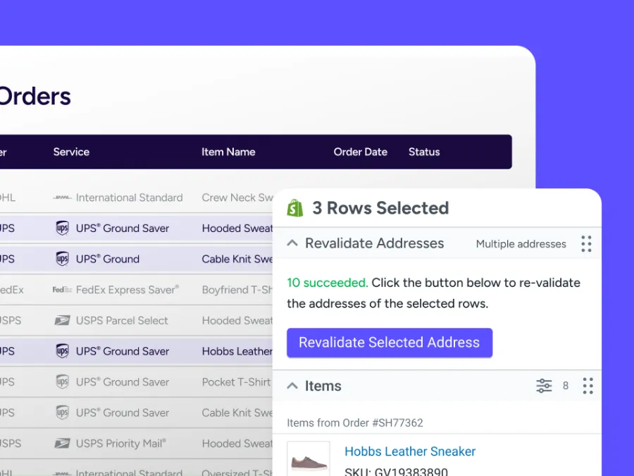Open the Hobbs Leather Sneaker link

[410, 451]
